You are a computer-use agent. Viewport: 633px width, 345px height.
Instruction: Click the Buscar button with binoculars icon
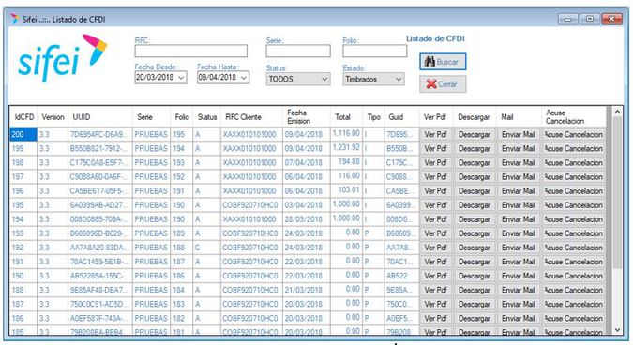pyautogui.click(x=443, y=62)
